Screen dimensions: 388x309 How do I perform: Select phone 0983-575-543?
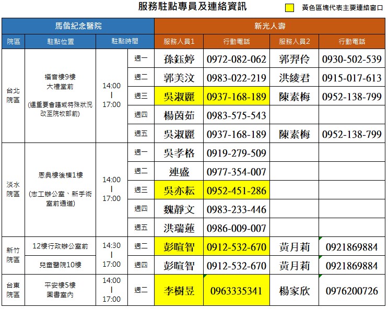point(237,115)
